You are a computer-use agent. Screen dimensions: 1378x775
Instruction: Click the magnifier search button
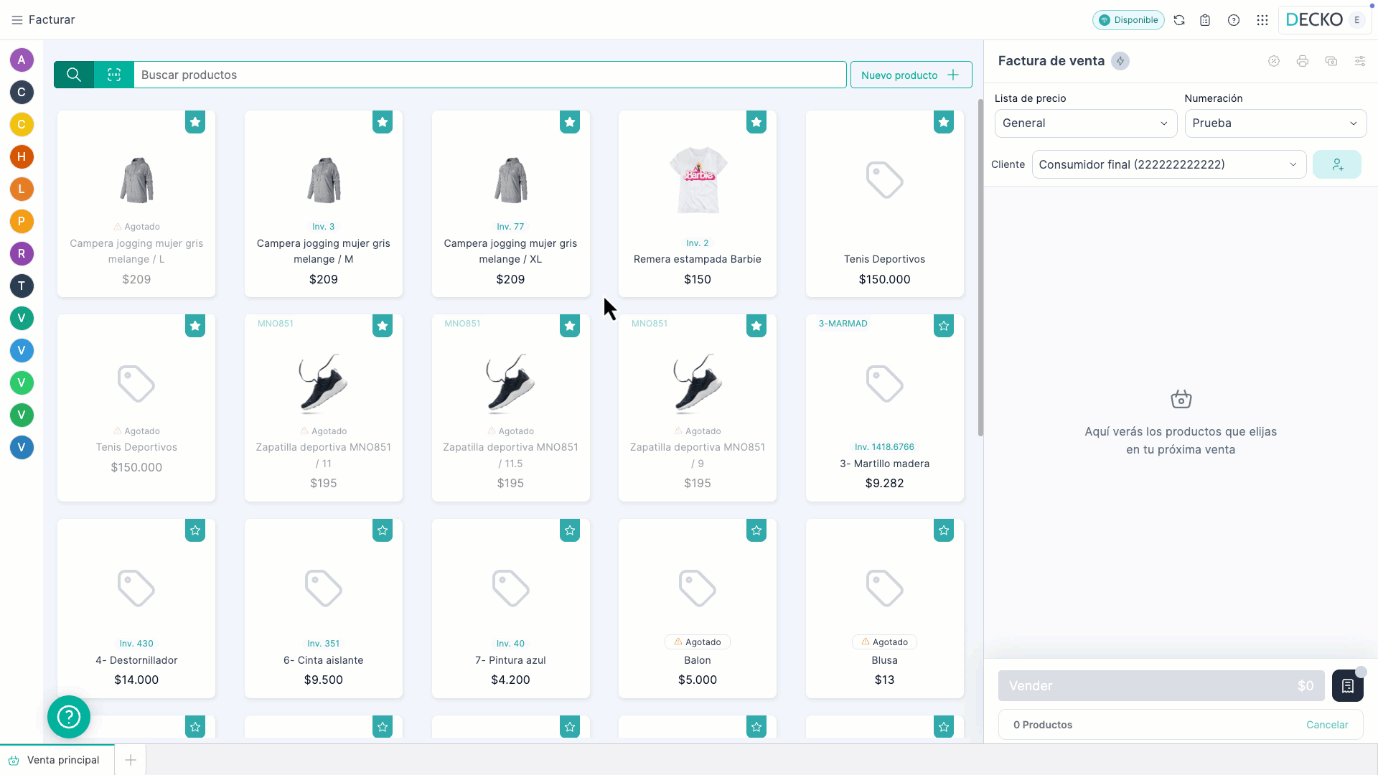[74, 75]
